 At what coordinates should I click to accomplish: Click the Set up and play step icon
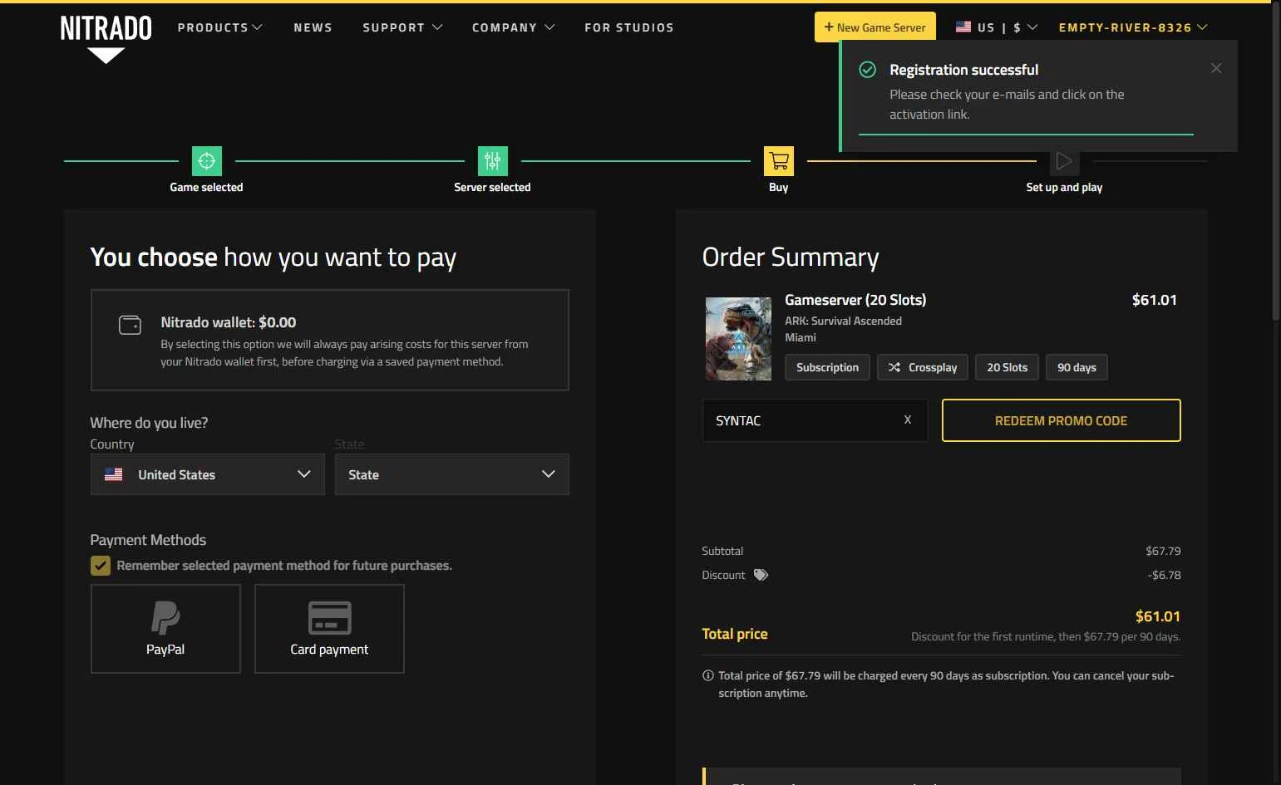(1064, 161)
